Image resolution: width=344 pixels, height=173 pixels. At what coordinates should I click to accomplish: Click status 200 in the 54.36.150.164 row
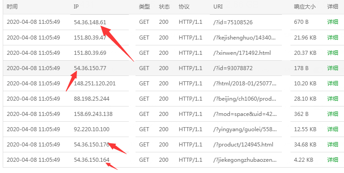pyautogui.click(x=164, y=160)
